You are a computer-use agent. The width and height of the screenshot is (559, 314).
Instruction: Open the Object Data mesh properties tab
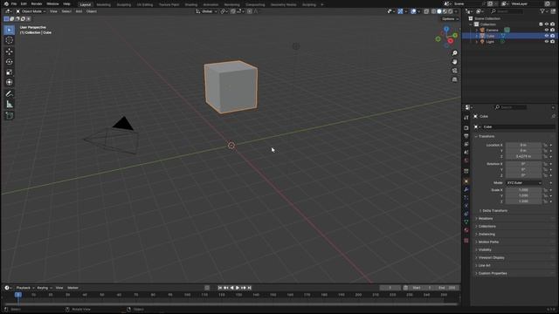coord(466,222)
